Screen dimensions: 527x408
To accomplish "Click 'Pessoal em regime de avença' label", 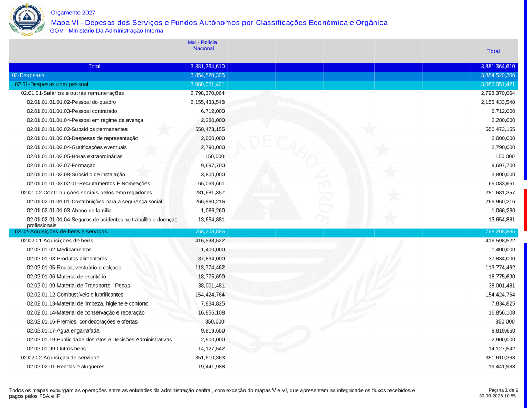I will tap(85, 120).
